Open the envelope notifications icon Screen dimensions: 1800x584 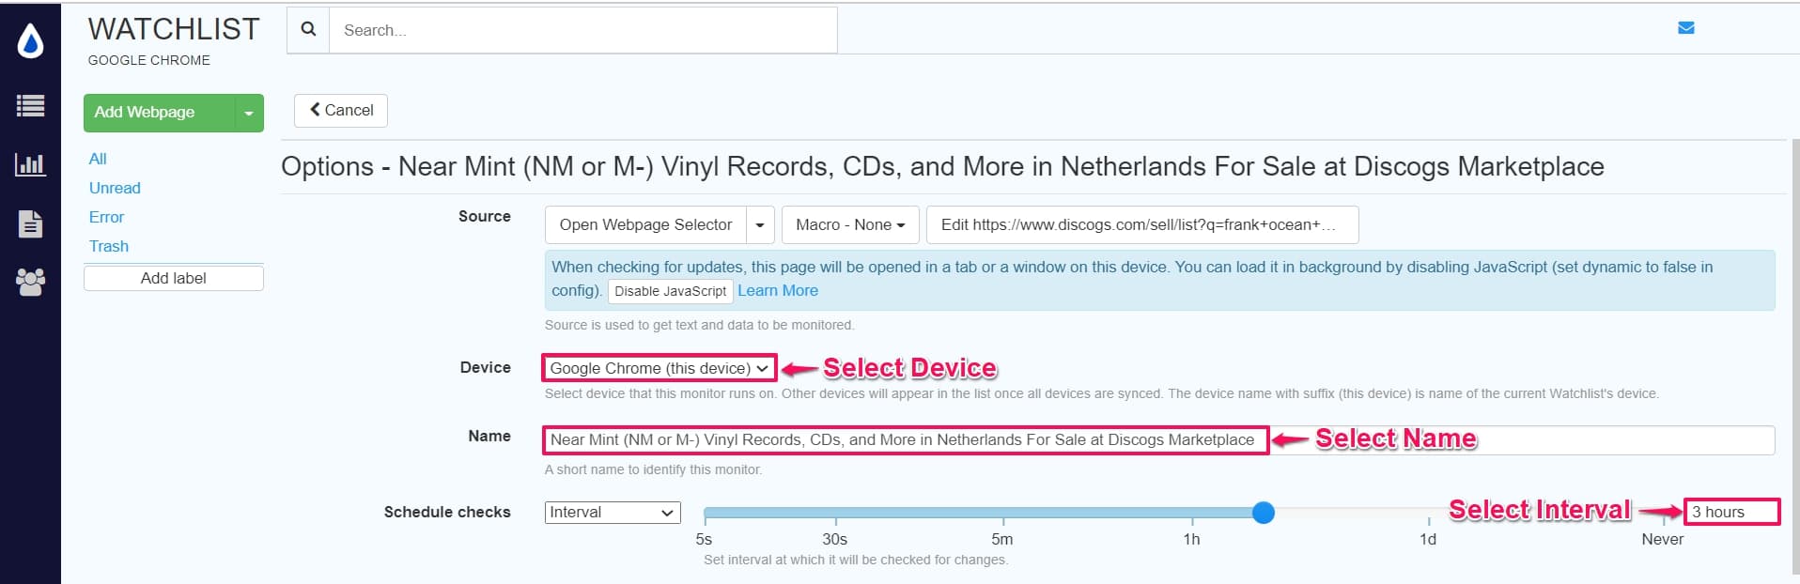pyautogui.click(x=1686, y=27)
